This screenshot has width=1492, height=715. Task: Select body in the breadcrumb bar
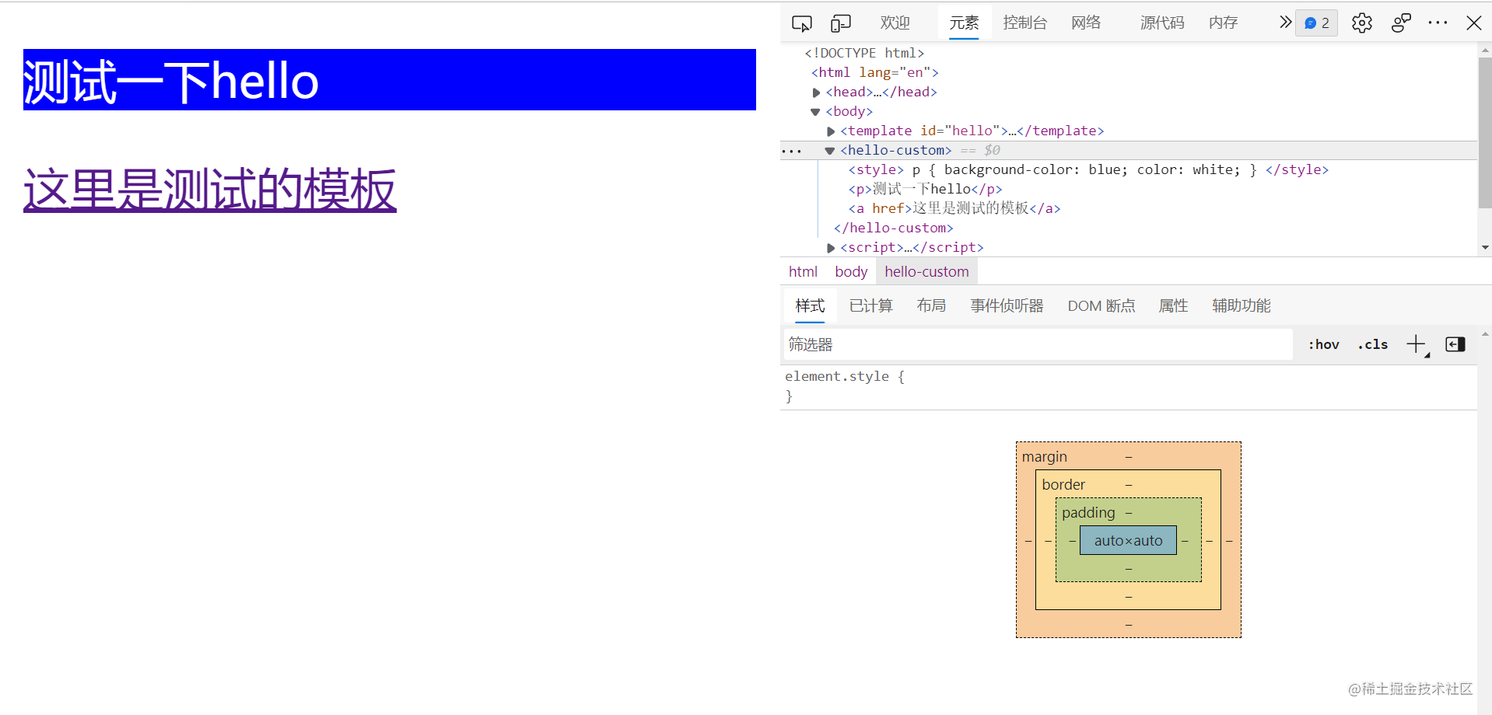point(850,271)
